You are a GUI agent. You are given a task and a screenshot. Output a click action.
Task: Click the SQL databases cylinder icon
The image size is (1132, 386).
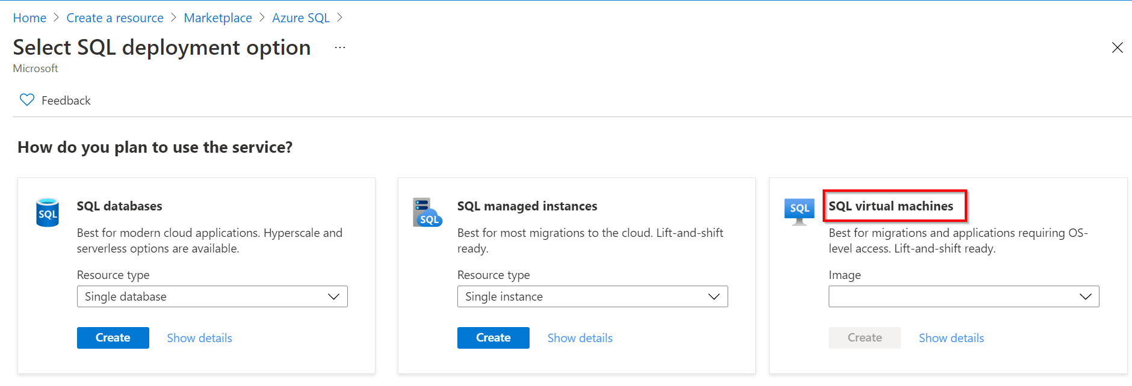click(48, 212)
